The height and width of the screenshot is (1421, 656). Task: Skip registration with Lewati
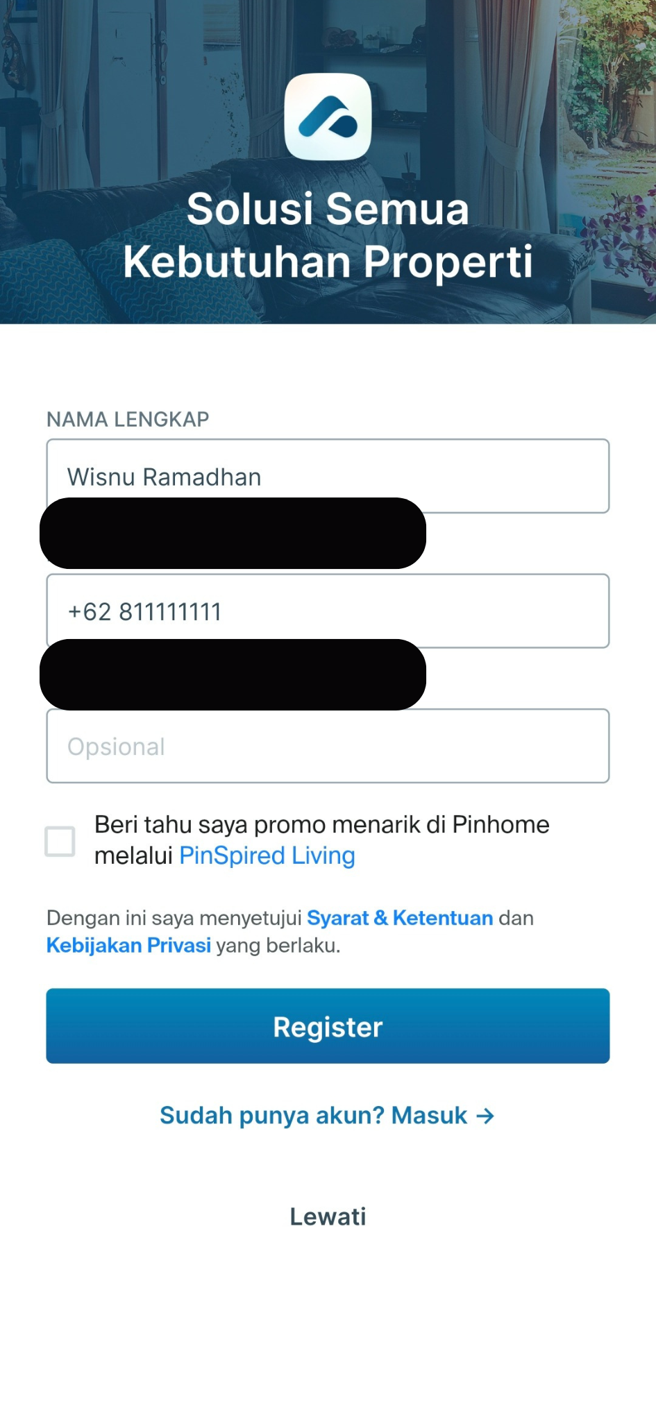pos(328,1216)
